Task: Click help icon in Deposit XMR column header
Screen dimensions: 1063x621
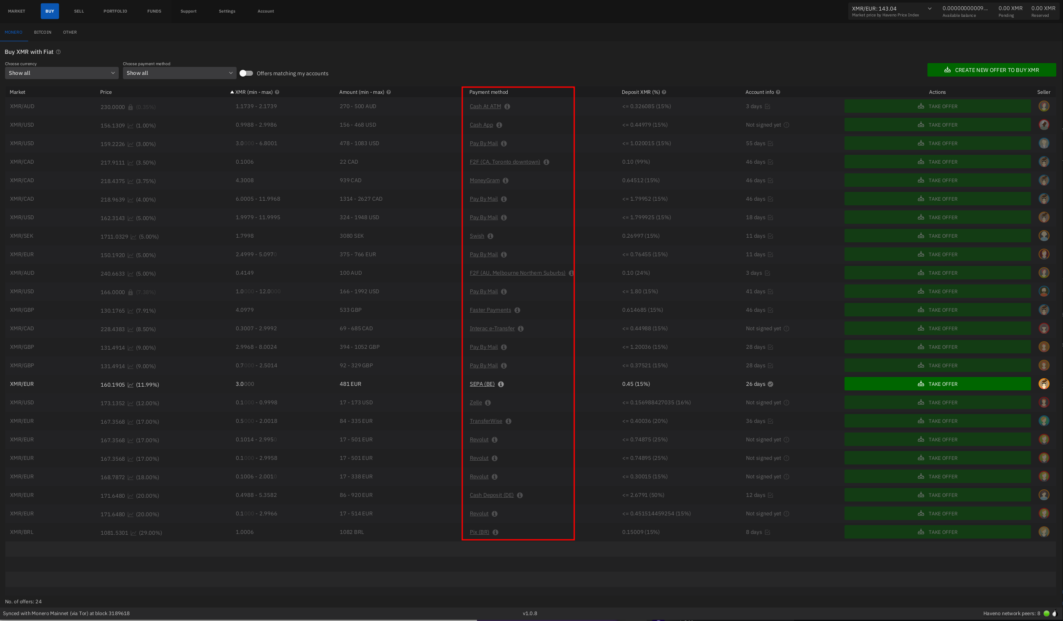Action: click(664, 92)
